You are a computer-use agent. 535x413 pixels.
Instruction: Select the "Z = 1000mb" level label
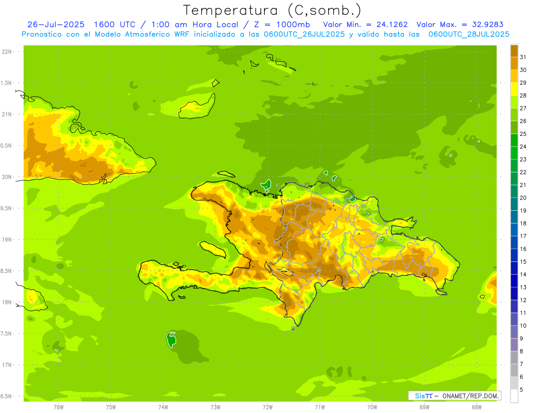tap(282, 25)
